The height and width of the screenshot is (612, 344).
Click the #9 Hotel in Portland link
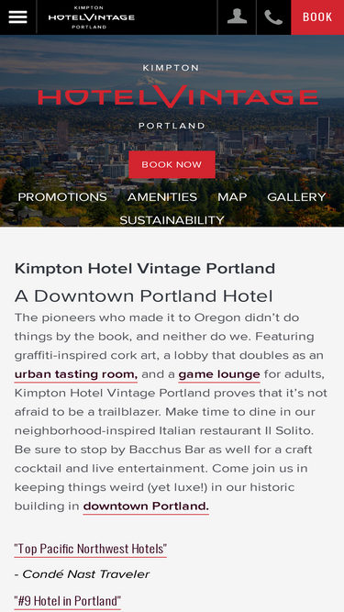coord(68,600)
